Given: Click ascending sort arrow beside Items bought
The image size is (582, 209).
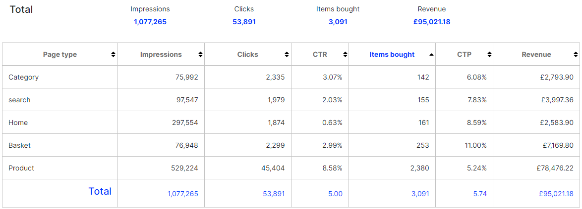Looking at the screenshot, I should pos(431,54).
